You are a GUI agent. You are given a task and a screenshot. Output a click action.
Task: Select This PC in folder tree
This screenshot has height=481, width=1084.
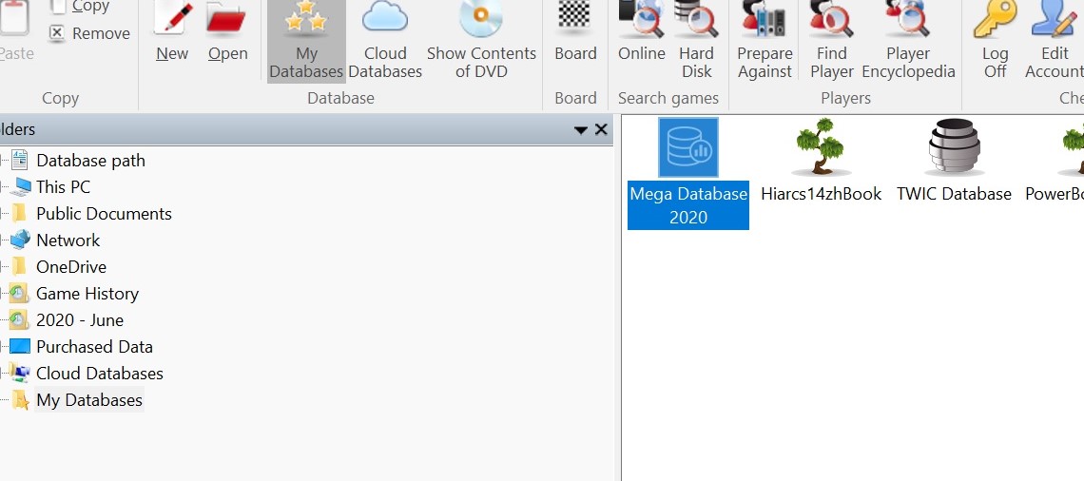pos(63,187)
